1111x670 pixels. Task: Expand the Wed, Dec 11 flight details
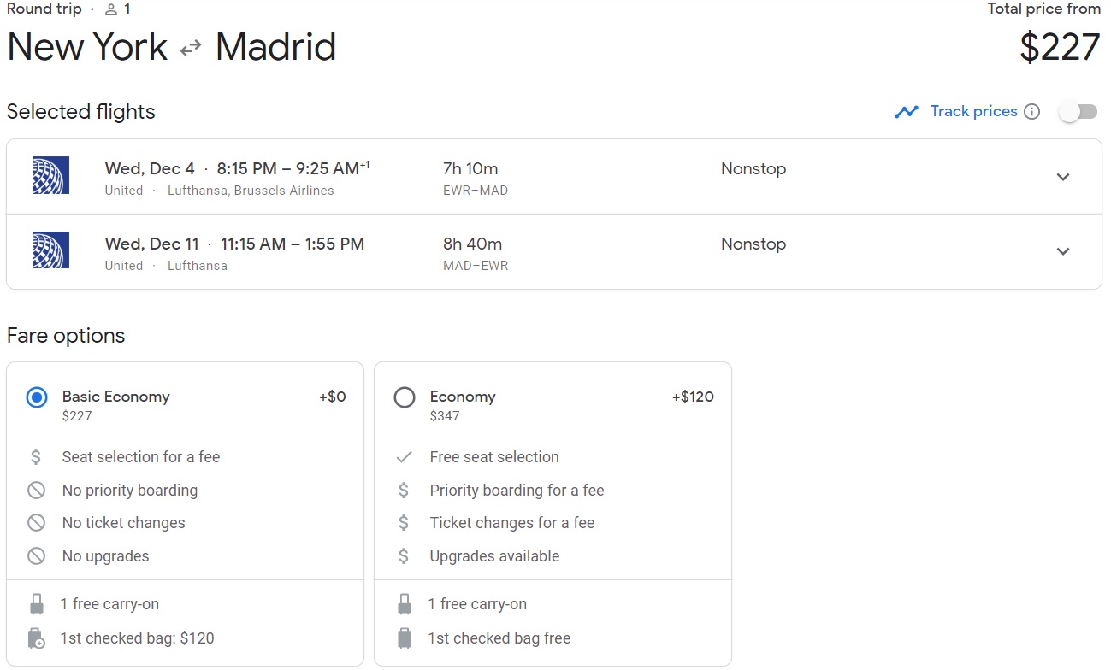pos(1063,251)
